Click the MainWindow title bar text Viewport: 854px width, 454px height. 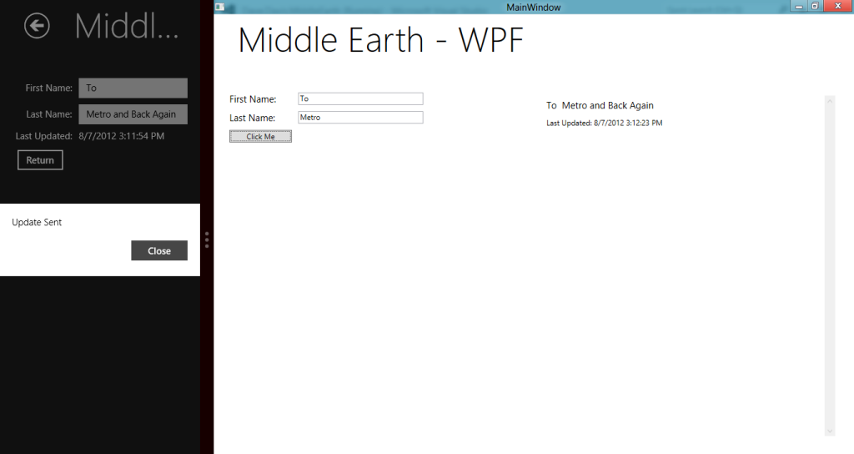[x=533, y=7]
